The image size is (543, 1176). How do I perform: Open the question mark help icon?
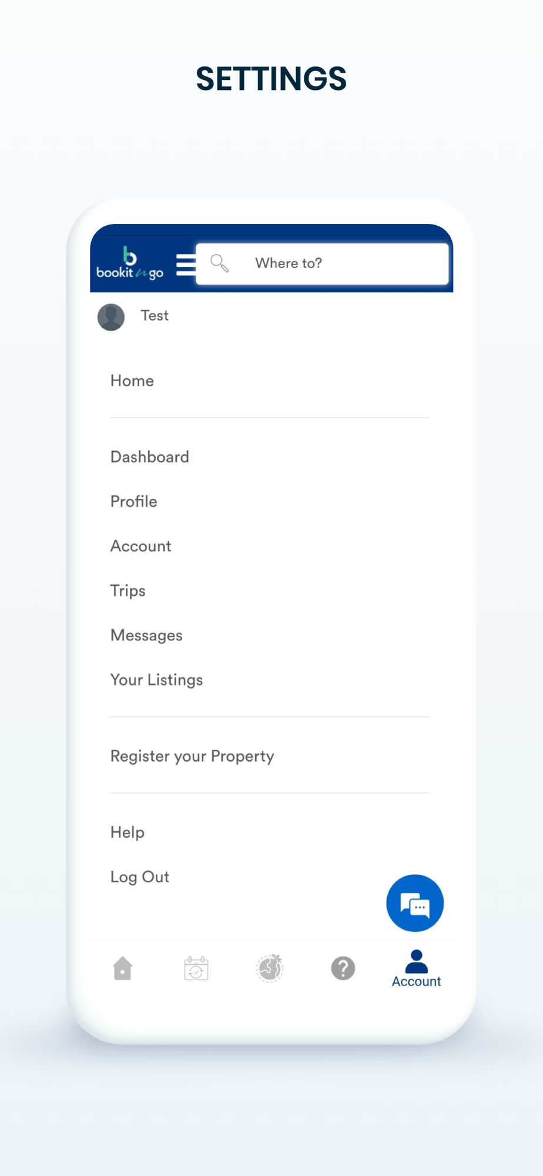coord(343,968)
